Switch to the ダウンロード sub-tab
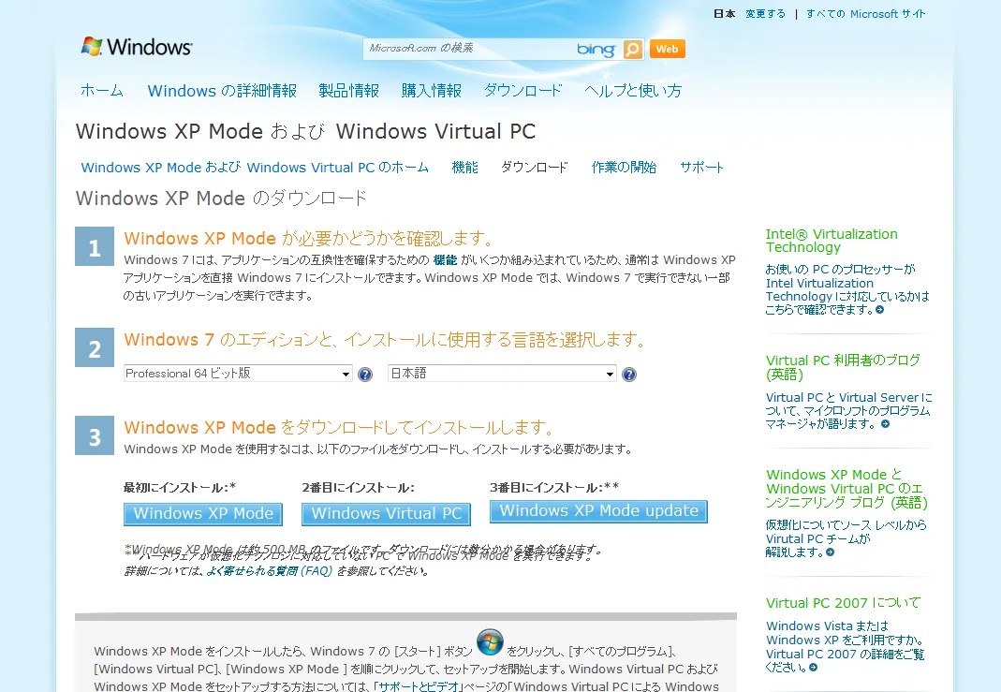Viewport: 1001px width, 692px height. pyautogui.click(x=535, y=168)
